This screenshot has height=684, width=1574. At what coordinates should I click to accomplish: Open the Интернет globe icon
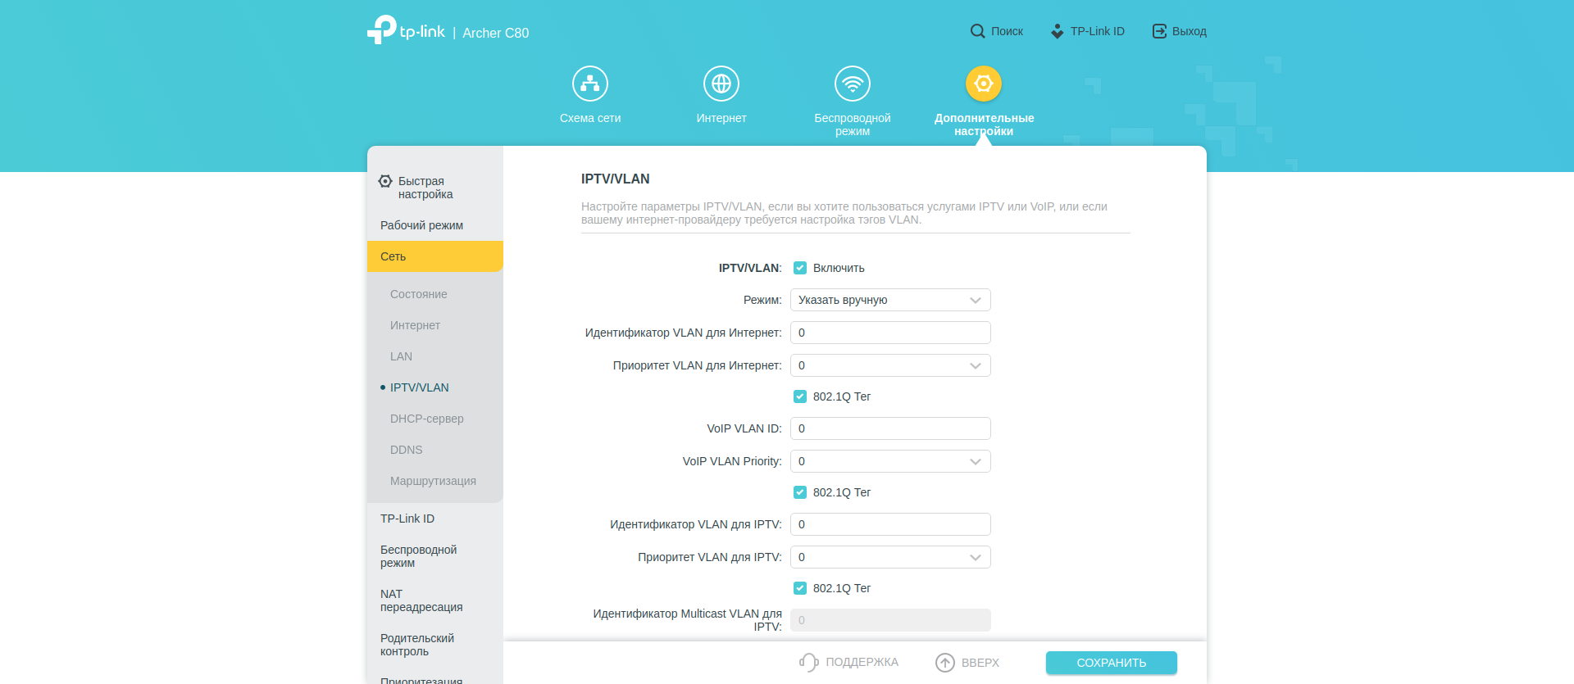click(x=721, y=84)
